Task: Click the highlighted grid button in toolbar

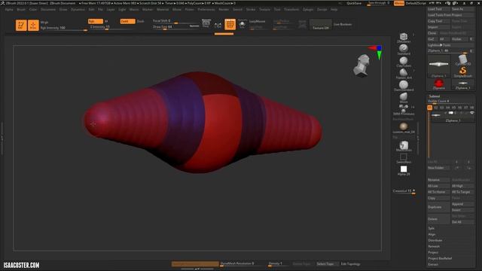Action: click(x=230, y=24)
